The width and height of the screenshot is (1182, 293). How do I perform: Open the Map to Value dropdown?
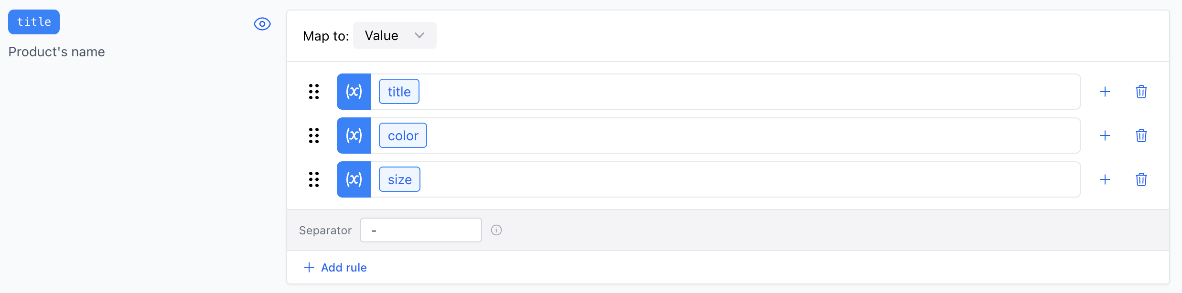[x=395, y=35]
